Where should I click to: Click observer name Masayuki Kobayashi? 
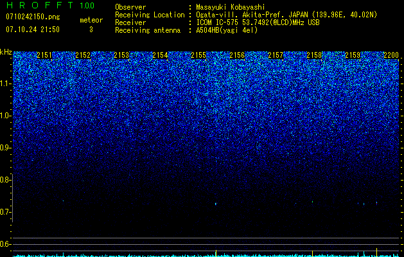(231, 8)
